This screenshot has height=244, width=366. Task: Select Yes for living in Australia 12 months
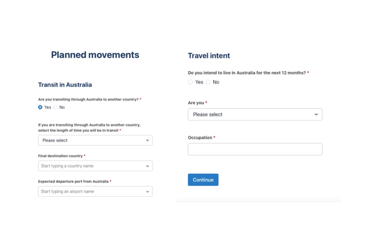pyautogui.click(x=191, y=82)
